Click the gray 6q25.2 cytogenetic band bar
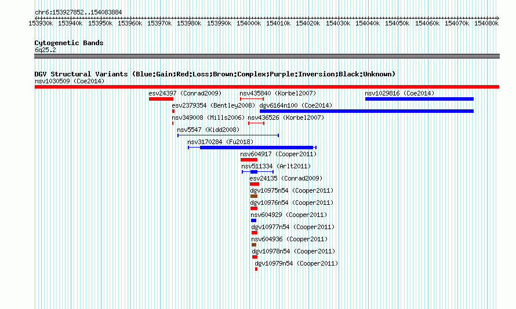This screenshot has width=516, height=309. click(267, 56)
